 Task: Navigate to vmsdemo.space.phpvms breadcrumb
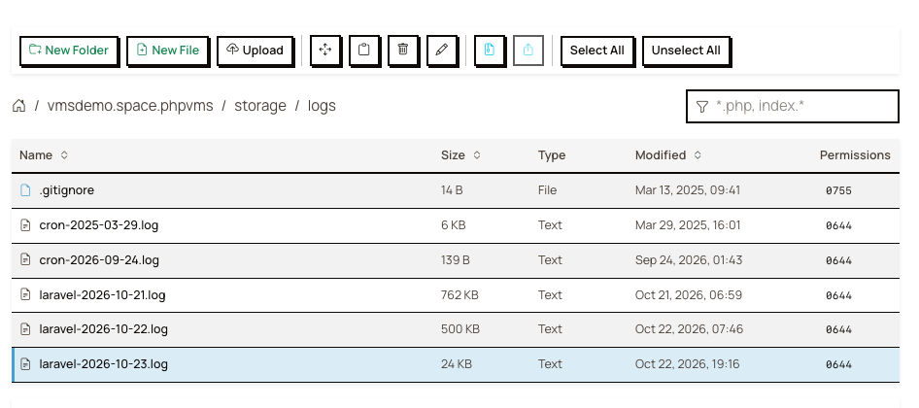click(x=130, y=106)
